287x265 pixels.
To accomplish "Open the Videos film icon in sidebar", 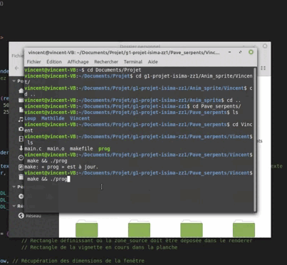I will pyautogui.click(x=21, y=139).
